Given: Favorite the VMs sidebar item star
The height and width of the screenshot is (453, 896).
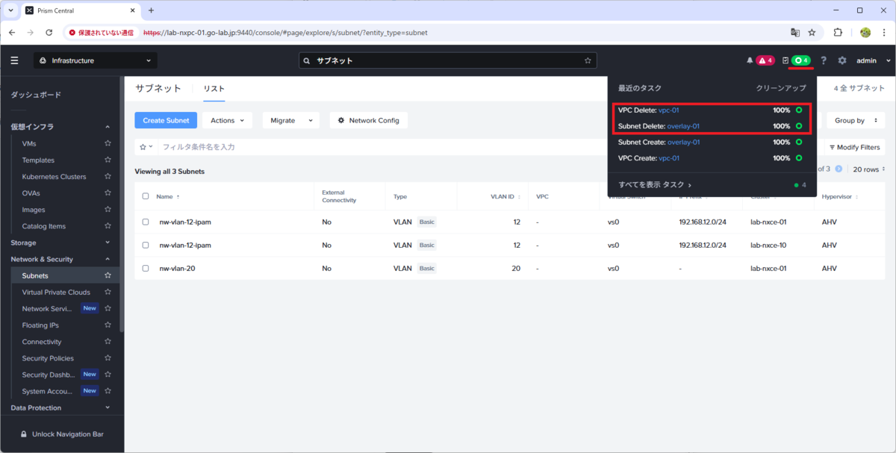Looking at the screenshot, I should tap(108, 143).
